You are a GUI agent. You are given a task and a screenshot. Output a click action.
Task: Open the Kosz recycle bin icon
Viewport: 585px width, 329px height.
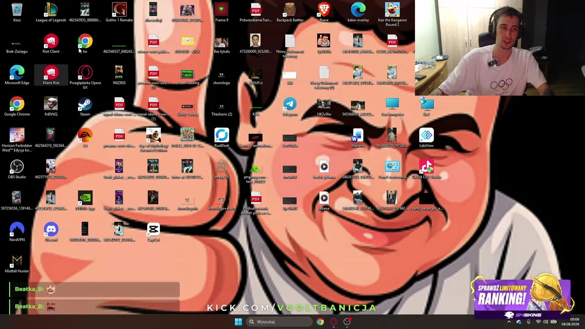17,12
